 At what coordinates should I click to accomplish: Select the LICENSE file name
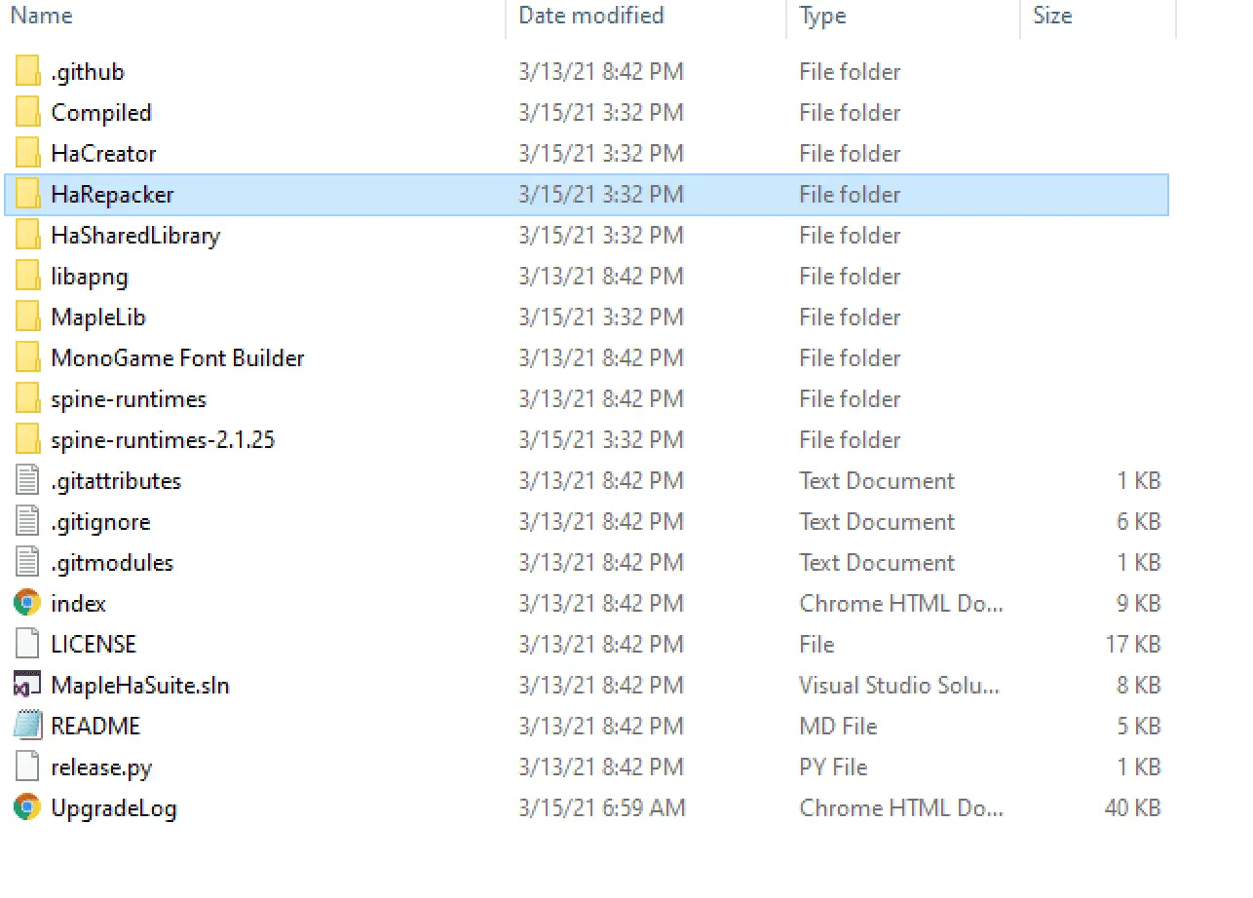(x=94, y=645)
